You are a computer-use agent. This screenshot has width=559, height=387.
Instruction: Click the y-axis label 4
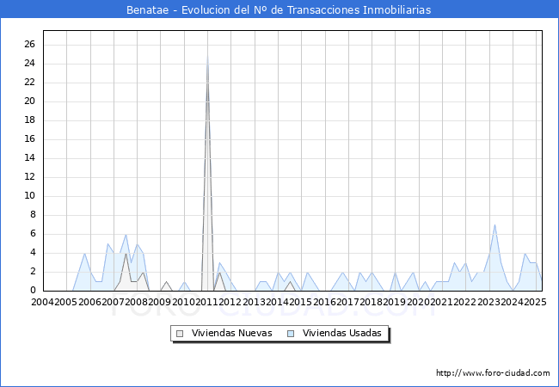(x=34, y=252)
